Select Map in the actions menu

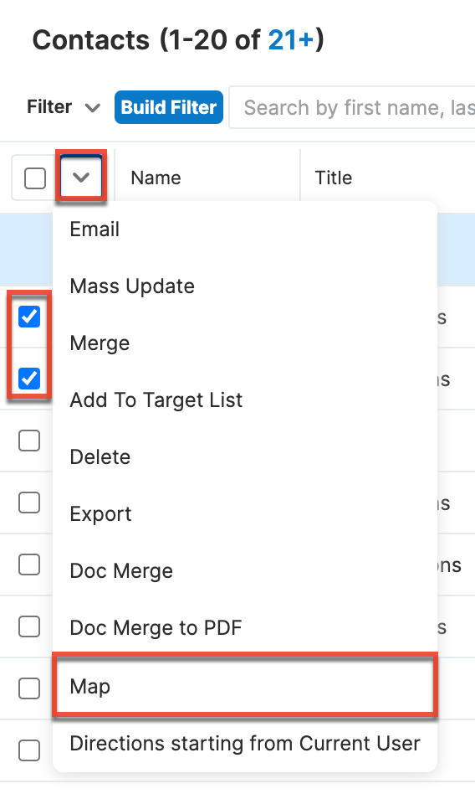(x=245, y=687)
